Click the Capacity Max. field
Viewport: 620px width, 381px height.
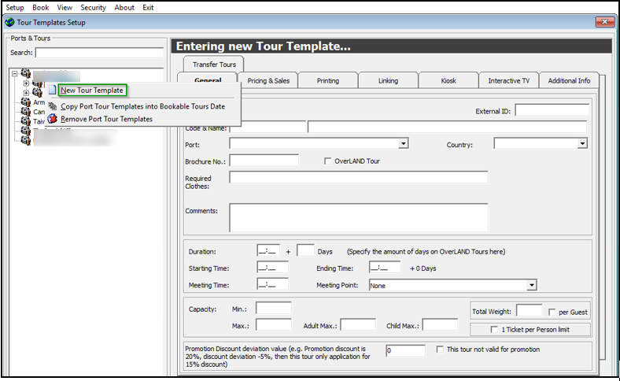point(274,325)
